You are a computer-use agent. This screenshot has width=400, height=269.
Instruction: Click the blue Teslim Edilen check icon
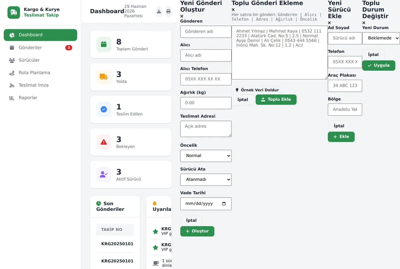pyautogui.click(x=104, y=109)
